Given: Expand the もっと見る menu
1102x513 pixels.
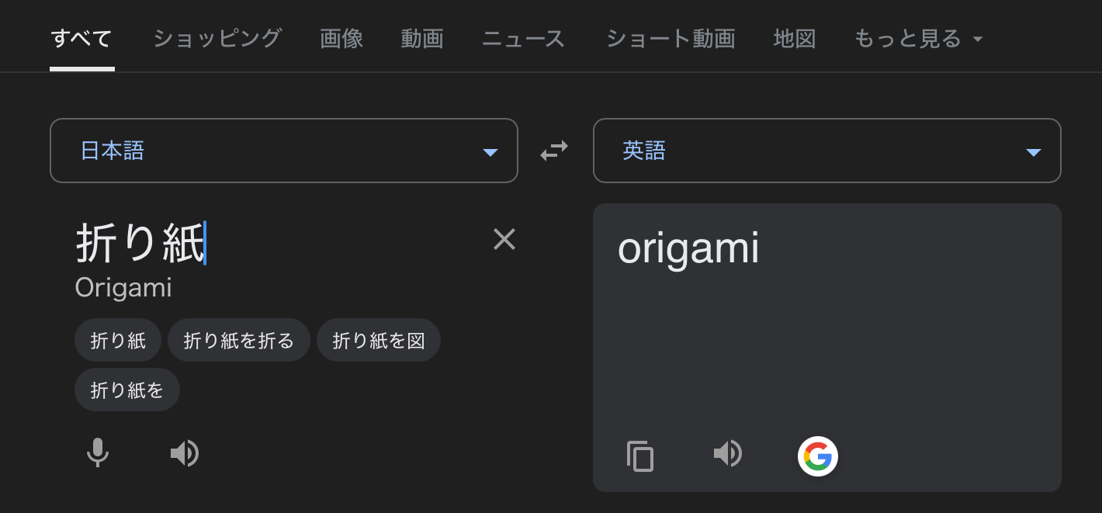Looking at the screenshot, I should (919, 38).
